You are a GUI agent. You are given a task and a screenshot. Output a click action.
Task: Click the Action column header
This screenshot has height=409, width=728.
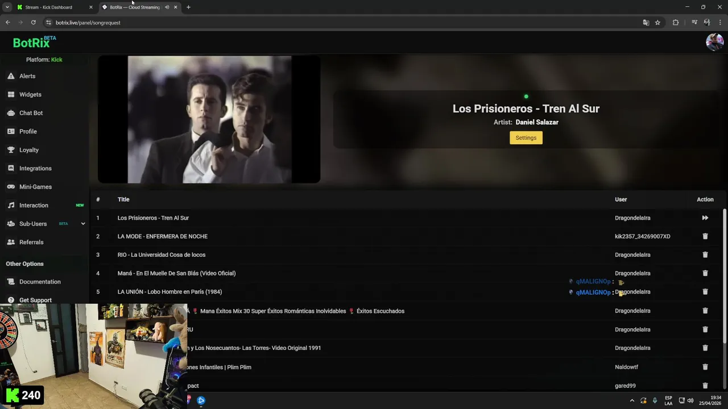click(705, 199)
